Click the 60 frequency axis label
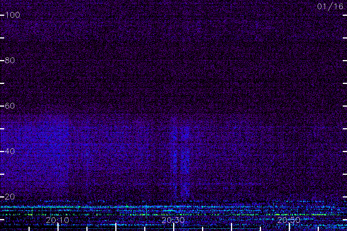The width and height of the screenshot is (347, 231). click(10, 105)
